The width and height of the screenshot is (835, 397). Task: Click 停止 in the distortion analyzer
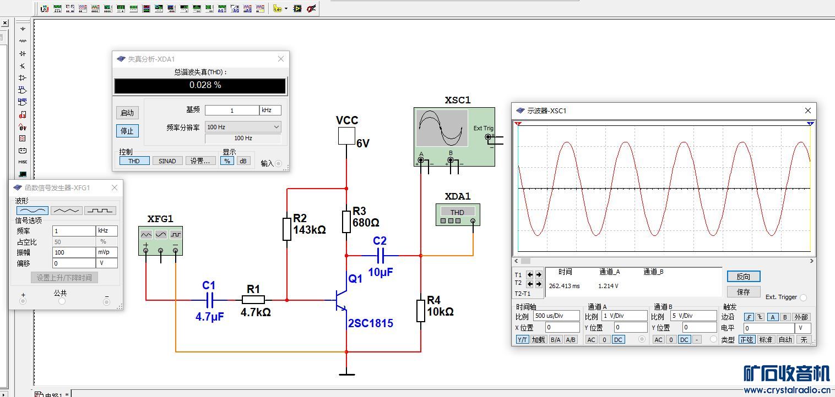[x=127, y=131]
